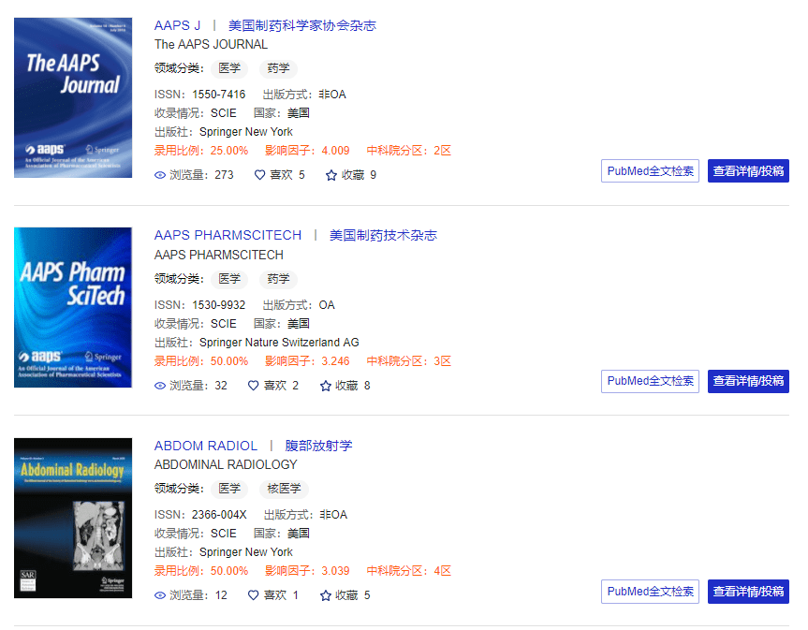
Task: Click 录用比例: 25.00% text
Action: pos(201,151)
